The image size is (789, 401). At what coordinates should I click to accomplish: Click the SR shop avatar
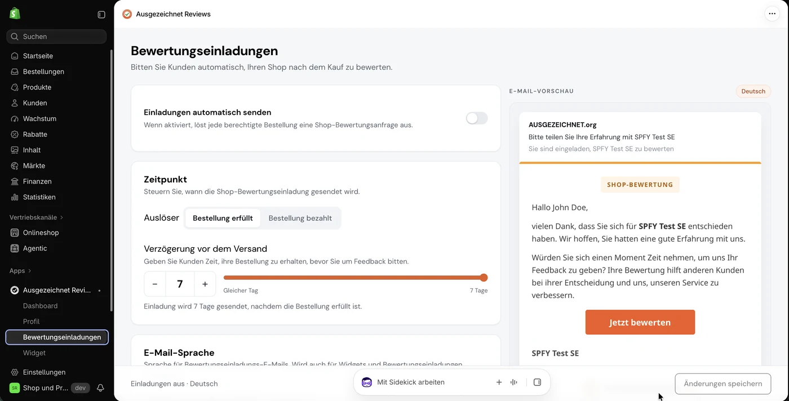coord(15,388)
